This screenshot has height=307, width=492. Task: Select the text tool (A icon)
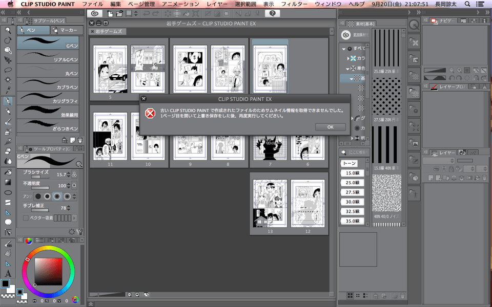pos(8,273)
